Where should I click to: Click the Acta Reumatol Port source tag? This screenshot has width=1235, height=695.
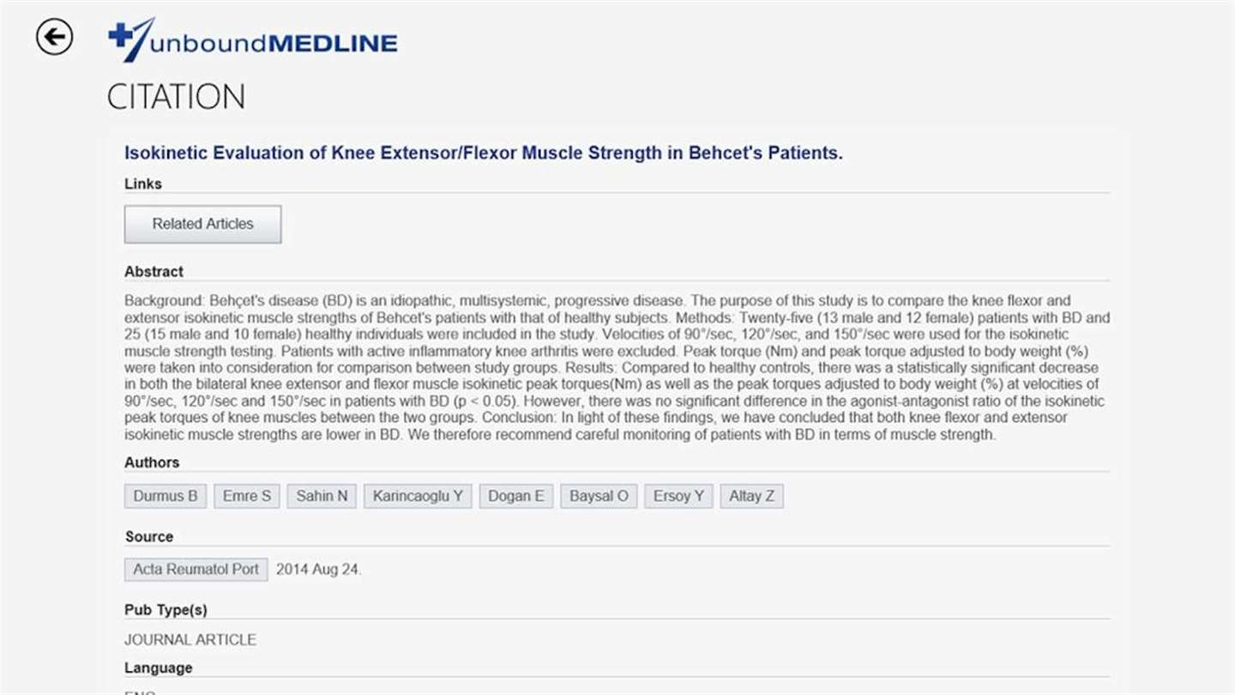[x=196, y=570]
